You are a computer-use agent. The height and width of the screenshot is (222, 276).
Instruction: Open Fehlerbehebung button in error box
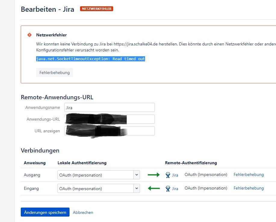54,72
